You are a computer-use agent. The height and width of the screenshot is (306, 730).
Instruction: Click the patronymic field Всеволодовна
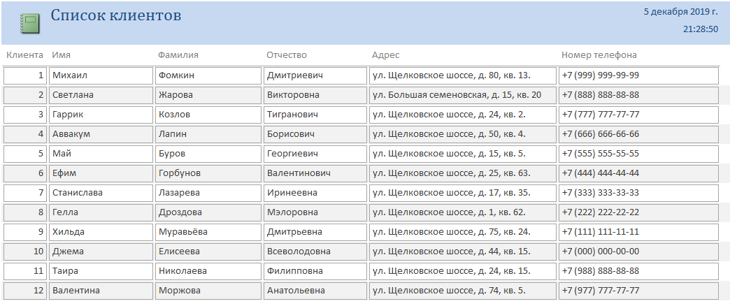pos(315,251)
